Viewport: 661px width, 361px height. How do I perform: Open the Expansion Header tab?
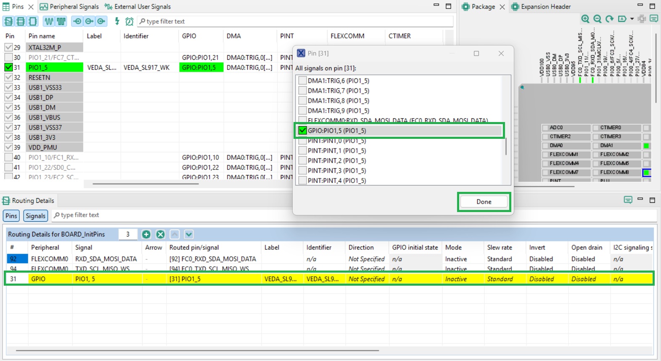541,7
